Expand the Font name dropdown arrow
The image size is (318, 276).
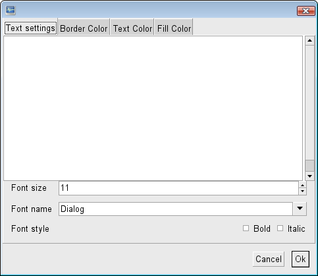[x=300, y=209]
